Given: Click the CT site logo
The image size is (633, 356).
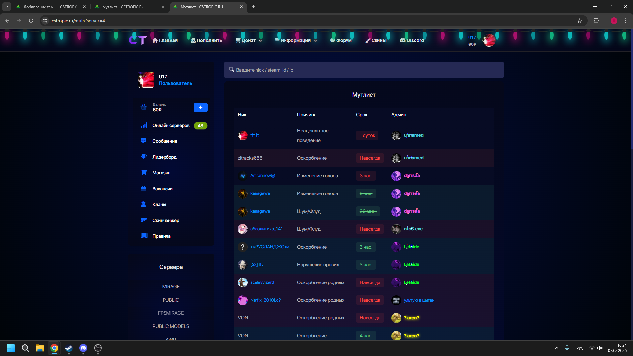Looking at the screenshot, I should [x=138, y=40].
